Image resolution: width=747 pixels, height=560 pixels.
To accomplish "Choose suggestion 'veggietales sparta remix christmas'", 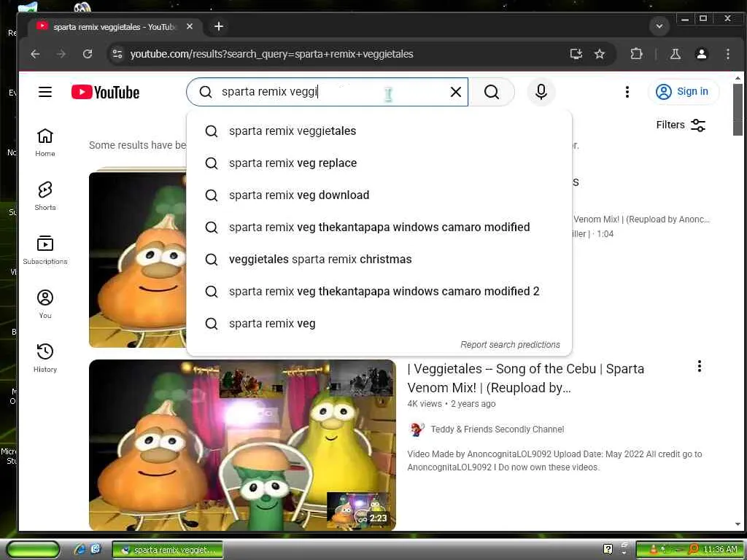I will pos(379,259).
